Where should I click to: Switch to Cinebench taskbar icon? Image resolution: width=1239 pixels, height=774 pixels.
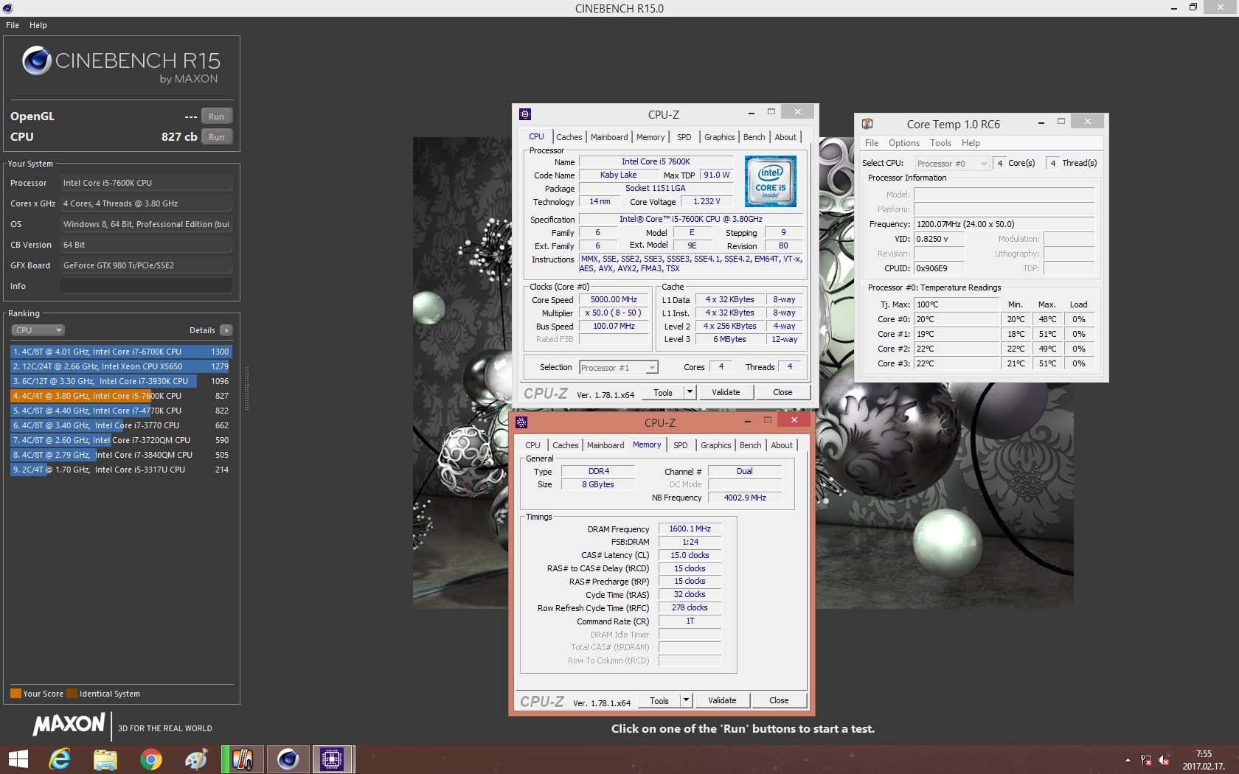(x=288, y=759)
